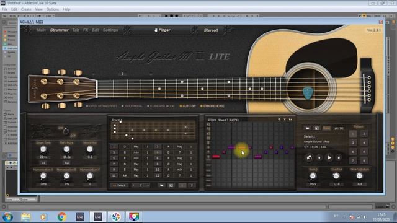Skip to next pattern step
Screen dimensions: 397x223
point(339,158)
